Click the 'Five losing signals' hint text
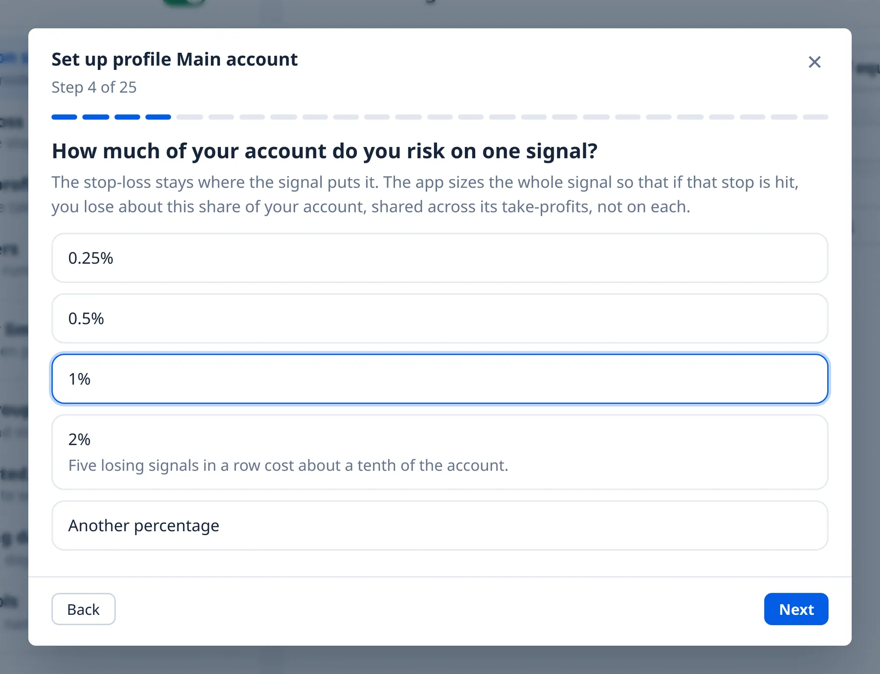This screenshot has height=674, width=880. (288, 465)
